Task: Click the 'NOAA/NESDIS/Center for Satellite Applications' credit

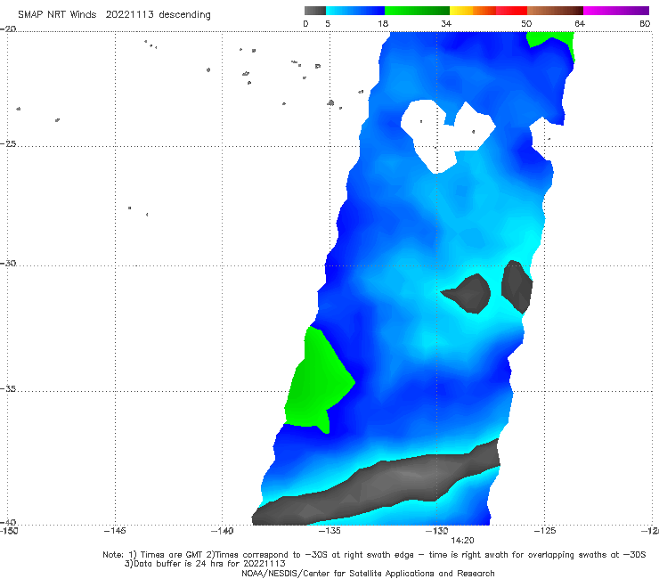Action: tap(368, 573)
